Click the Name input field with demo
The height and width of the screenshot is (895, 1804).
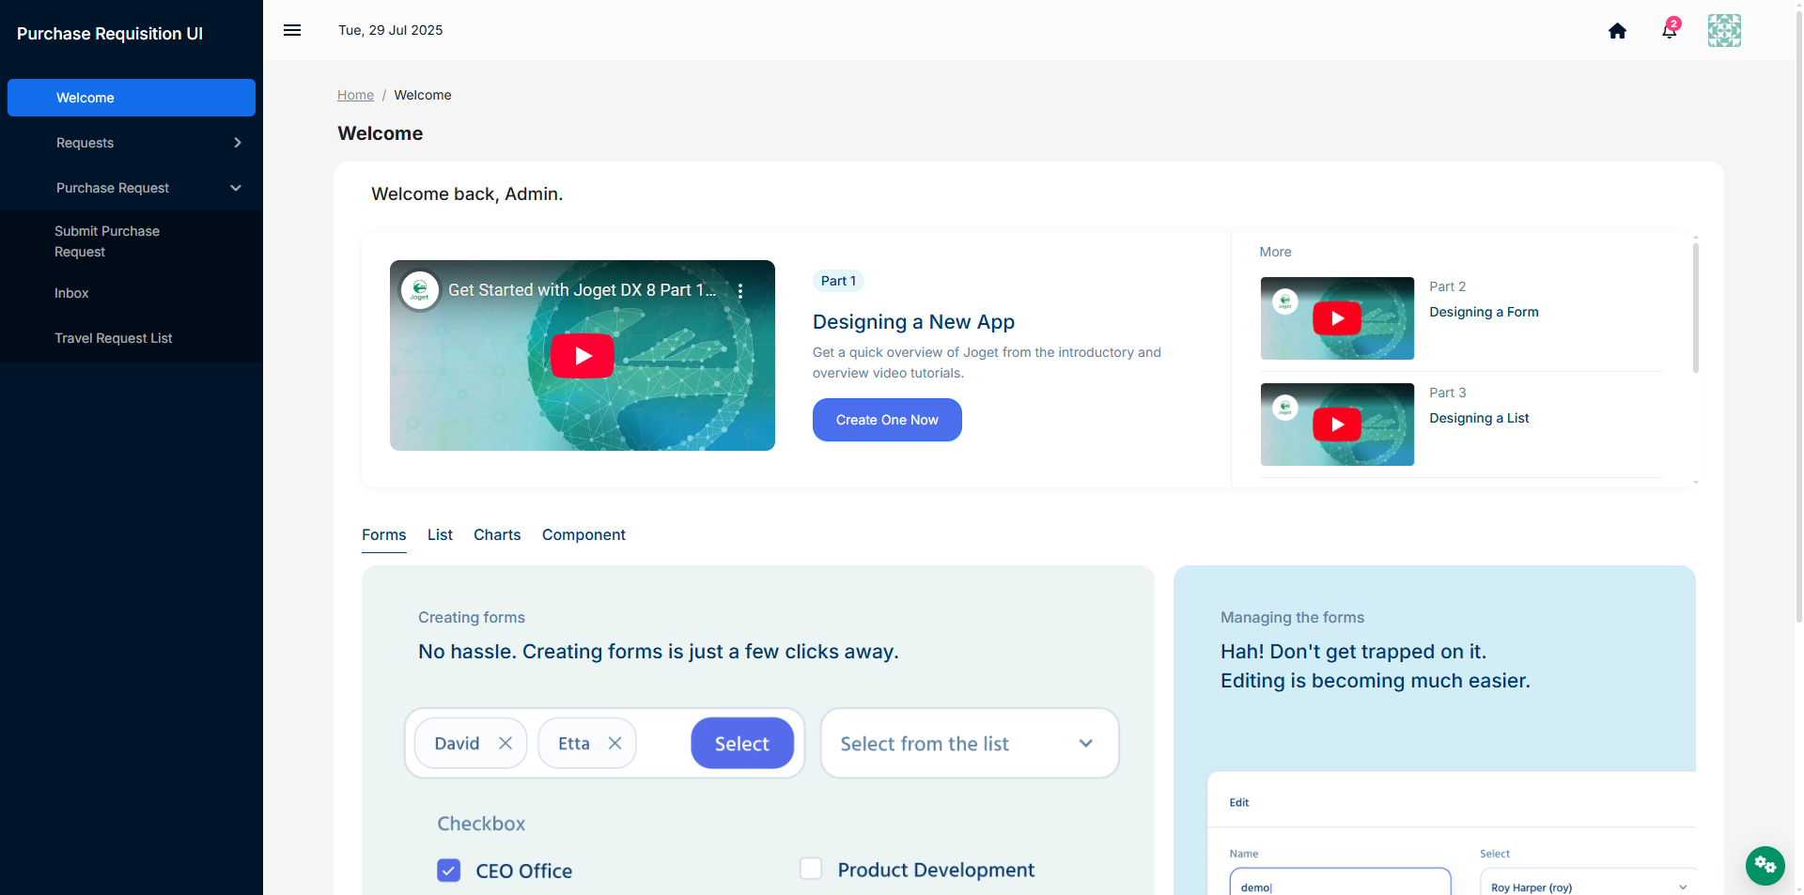tap(1340, 884)
